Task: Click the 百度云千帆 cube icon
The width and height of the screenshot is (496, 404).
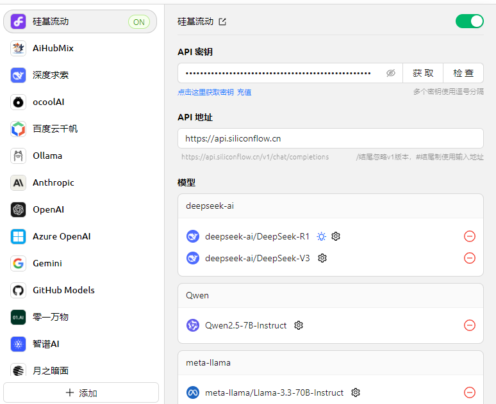Action: [x=18, y=129]
